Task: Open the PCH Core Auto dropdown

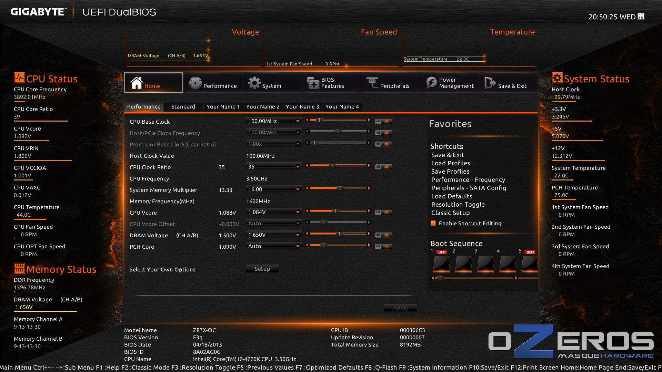Action: click(274, 246)
